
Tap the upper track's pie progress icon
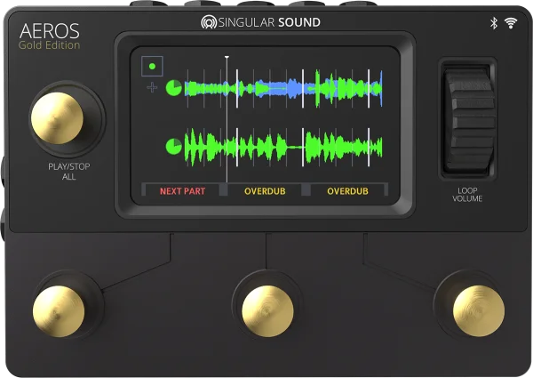(x=174, y=88)
